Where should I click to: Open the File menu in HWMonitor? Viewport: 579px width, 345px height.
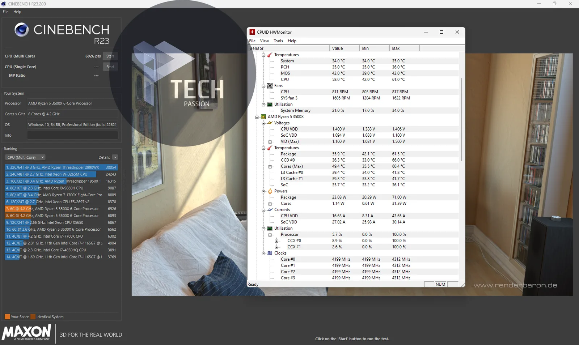pos(252,41)
